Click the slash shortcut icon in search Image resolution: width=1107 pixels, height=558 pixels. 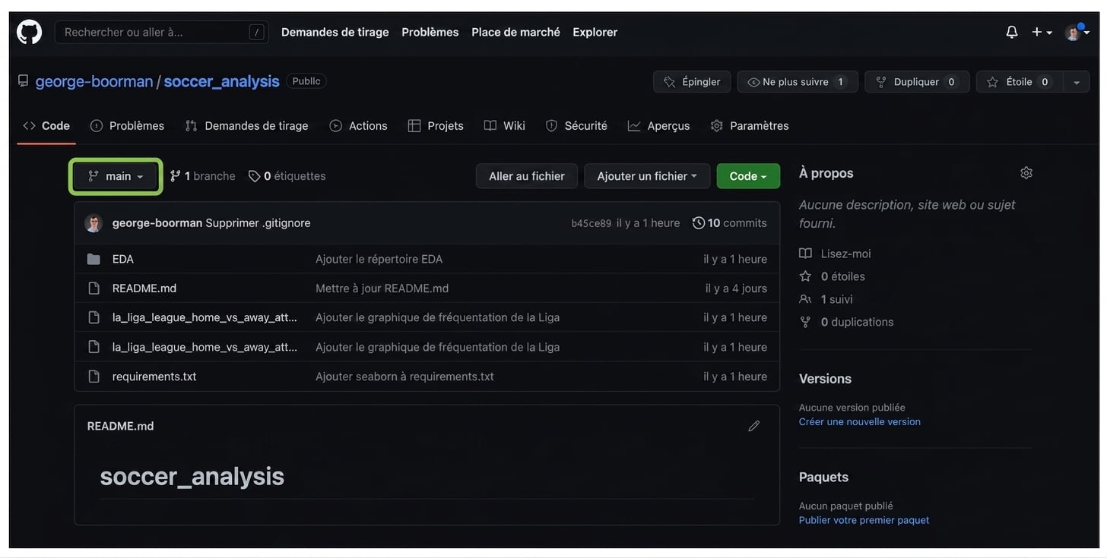(x=257, y=32)
